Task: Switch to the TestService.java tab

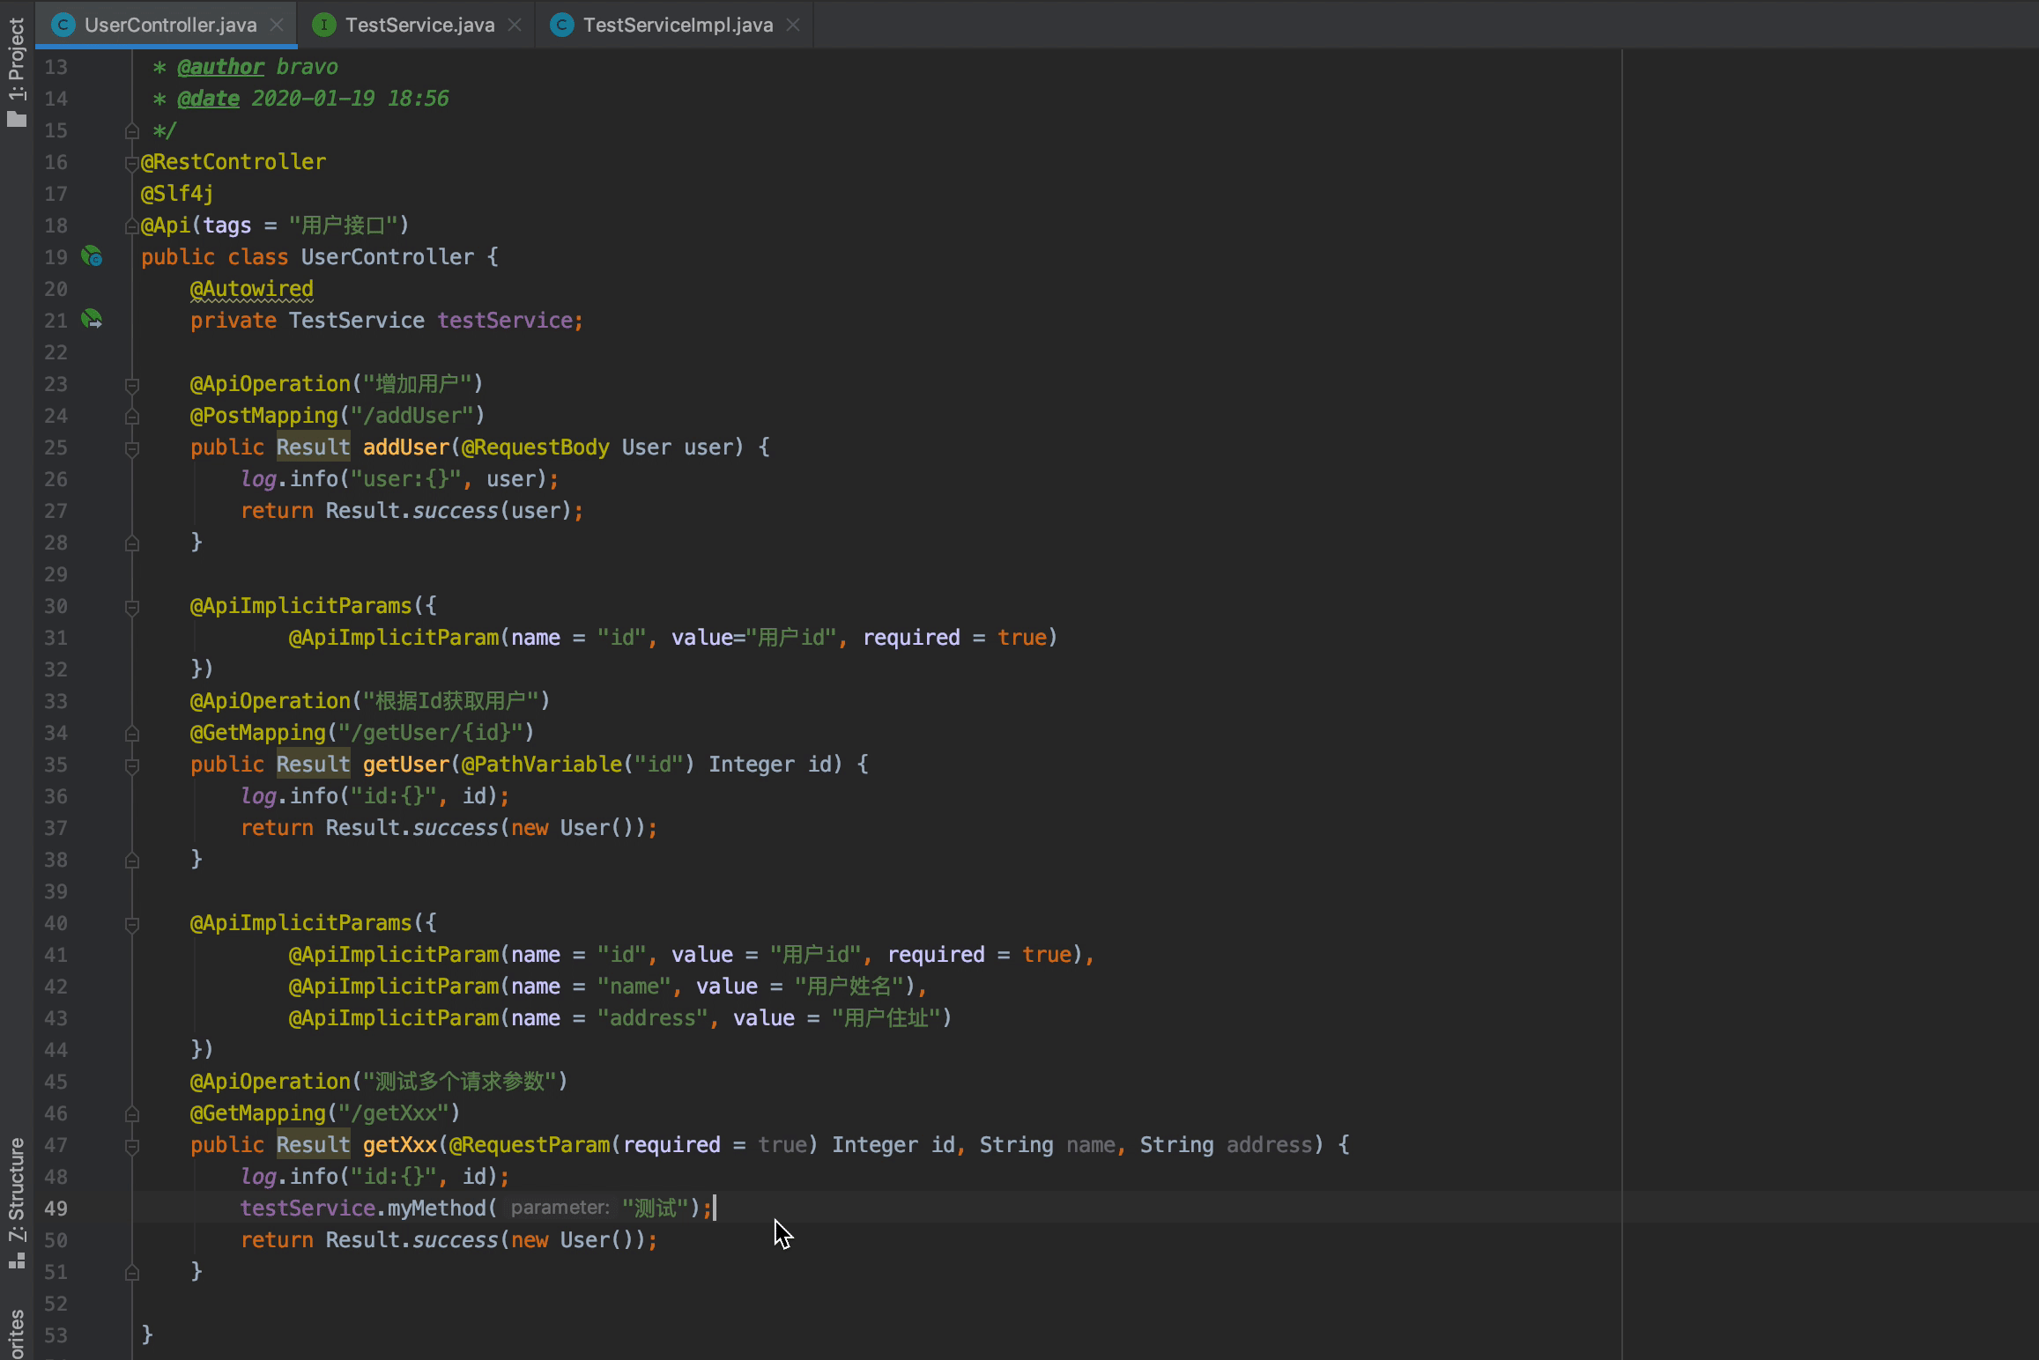Action: [419, 25]
